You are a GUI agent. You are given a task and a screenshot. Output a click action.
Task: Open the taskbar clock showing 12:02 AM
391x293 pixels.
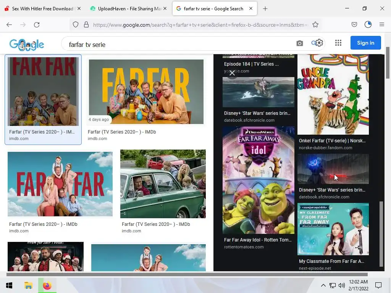[358, 285]
